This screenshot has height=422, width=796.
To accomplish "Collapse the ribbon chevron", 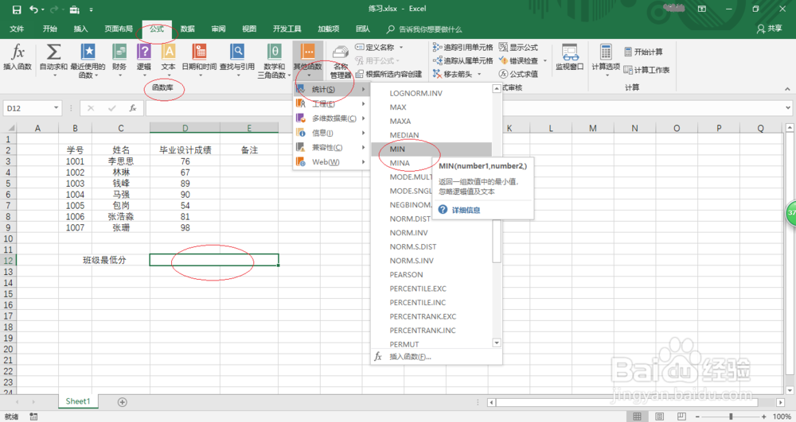I will pos(787,89).
